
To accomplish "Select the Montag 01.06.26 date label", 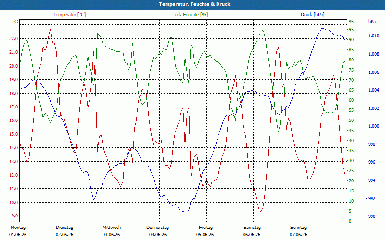I will point(18,231).
